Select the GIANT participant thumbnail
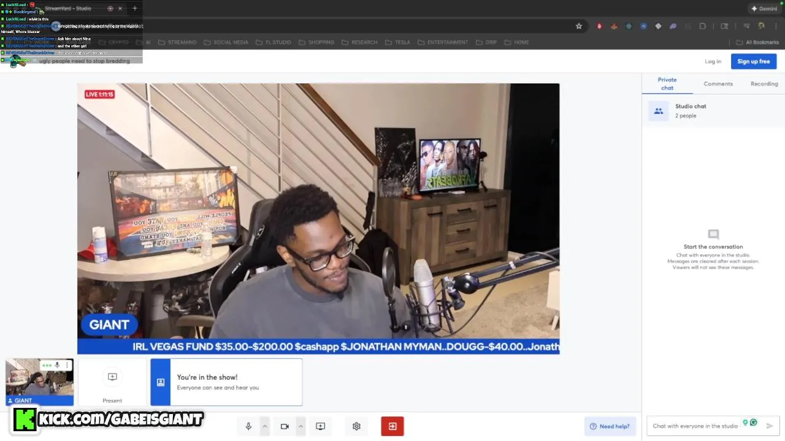This screenshot has height=441, width=785. pos(39,382)
